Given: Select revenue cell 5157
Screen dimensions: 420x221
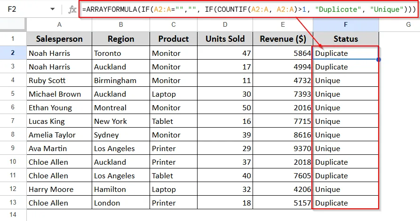Looking at the screenshot, I should tap(283, 203).
